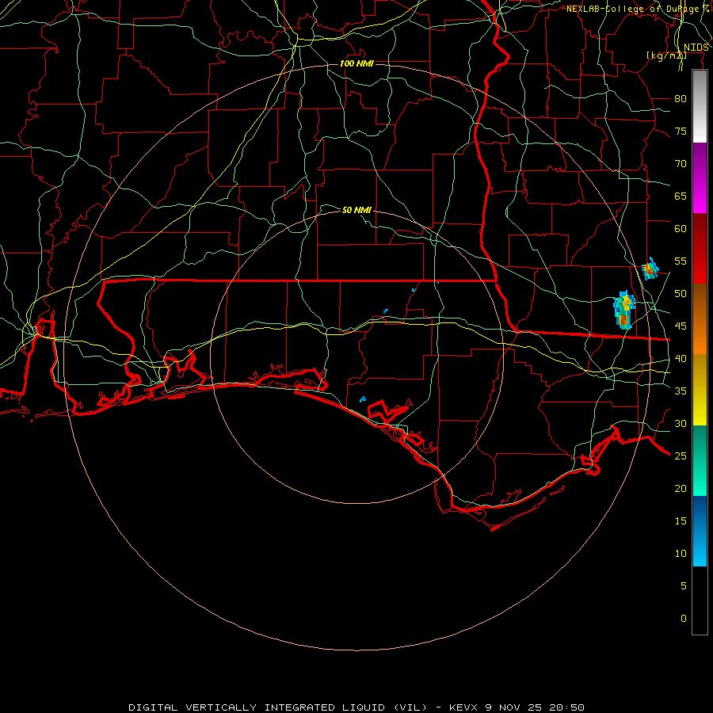The width and height of the screenshot is (713, 713).
Task: Click the 70 value on the color scale
Action: (x=681, y=164)
